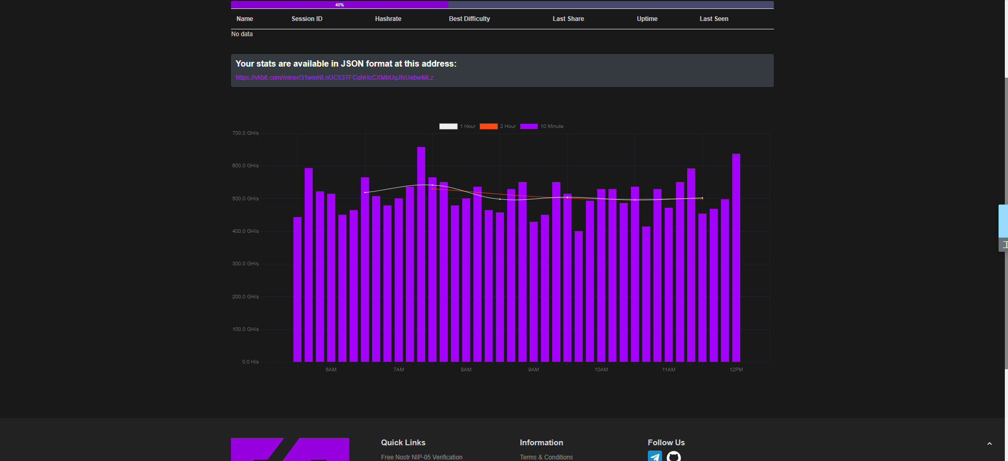The width and height of the screenshot is (1008, 461).
Task: Click the 9AM time axis label
Action: 533,370
